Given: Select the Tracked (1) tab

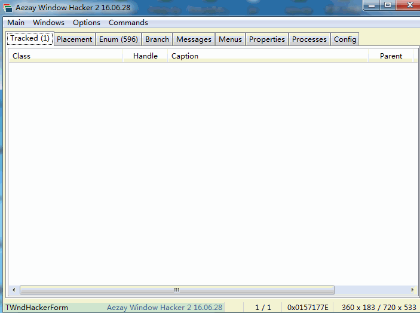Looking at the screenshot, I should pos(30,38).
